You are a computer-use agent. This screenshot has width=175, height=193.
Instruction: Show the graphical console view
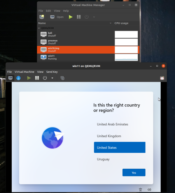pos(10,78)
